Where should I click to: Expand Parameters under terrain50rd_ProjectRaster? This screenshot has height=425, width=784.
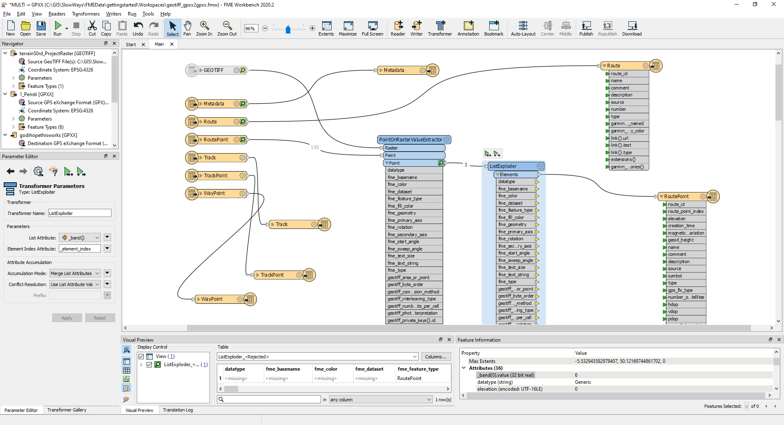[13, 78]
